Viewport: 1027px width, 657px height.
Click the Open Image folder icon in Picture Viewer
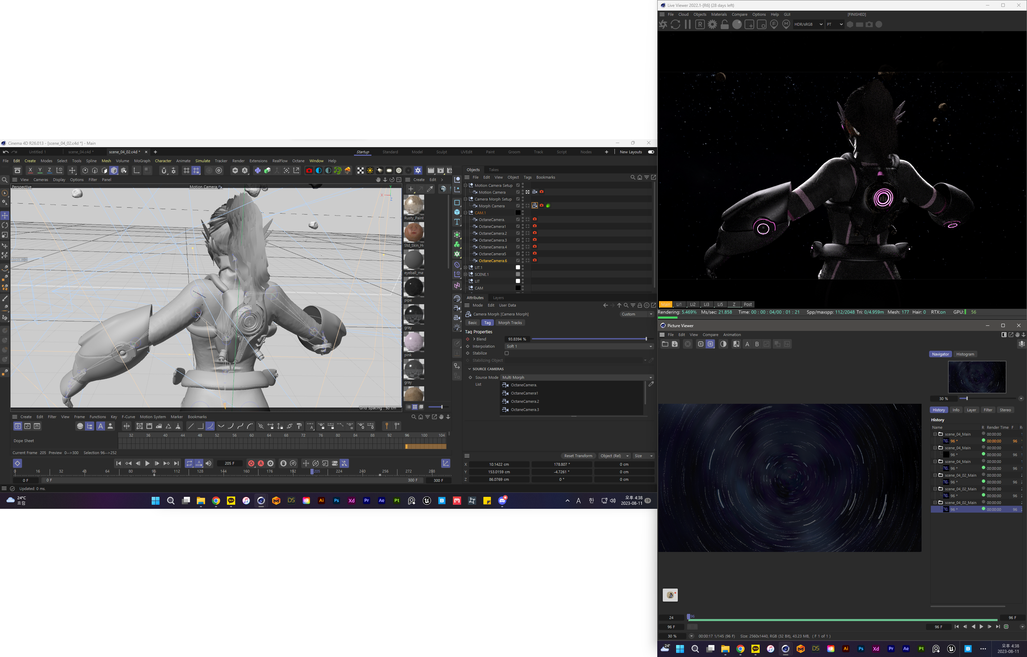click(x=665, y=344)
